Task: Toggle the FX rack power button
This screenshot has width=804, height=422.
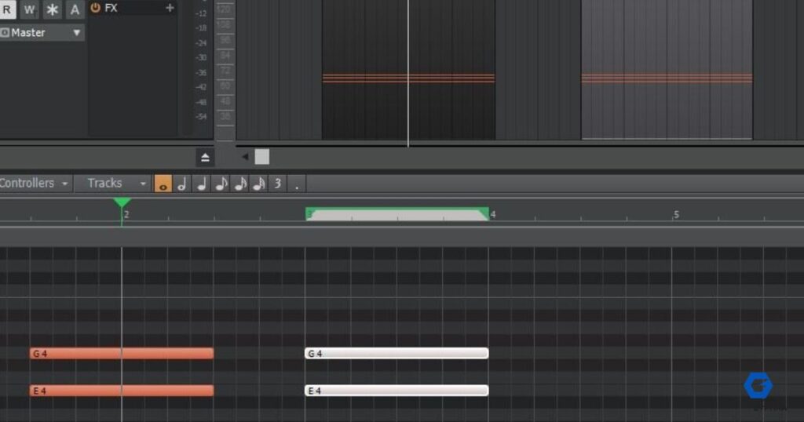Action: click(95, 8)
